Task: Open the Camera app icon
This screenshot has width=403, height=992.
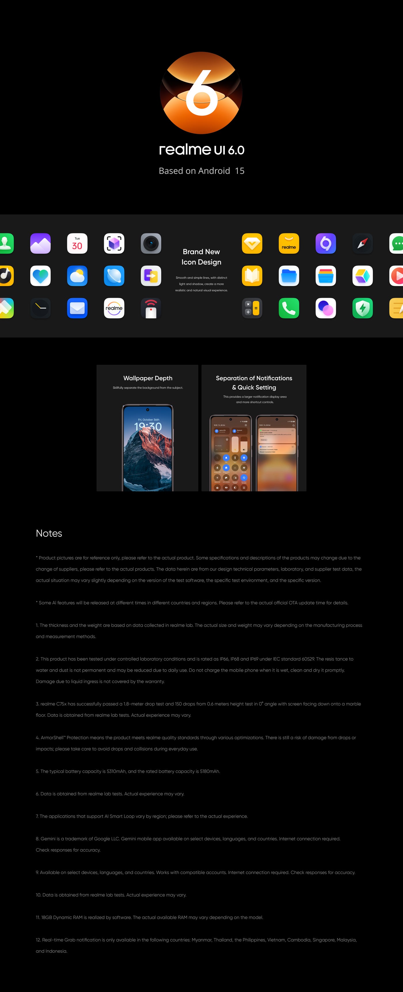Action: [151, 243]
